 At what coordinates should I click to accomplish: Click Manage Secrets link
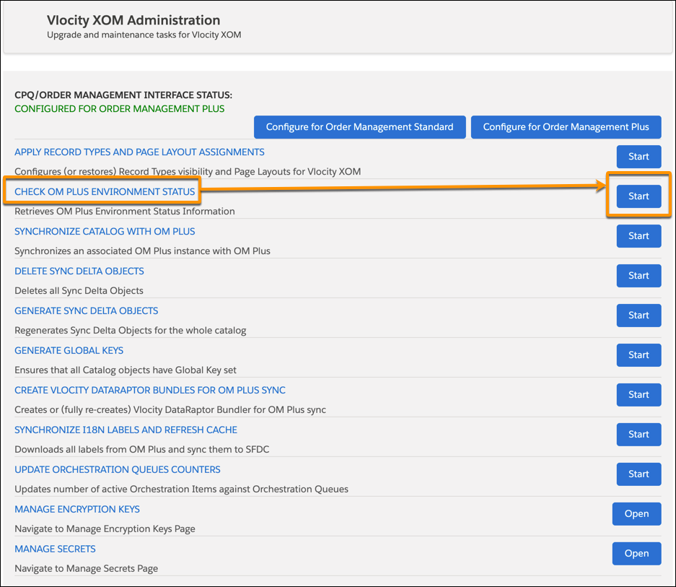[55, 549]
